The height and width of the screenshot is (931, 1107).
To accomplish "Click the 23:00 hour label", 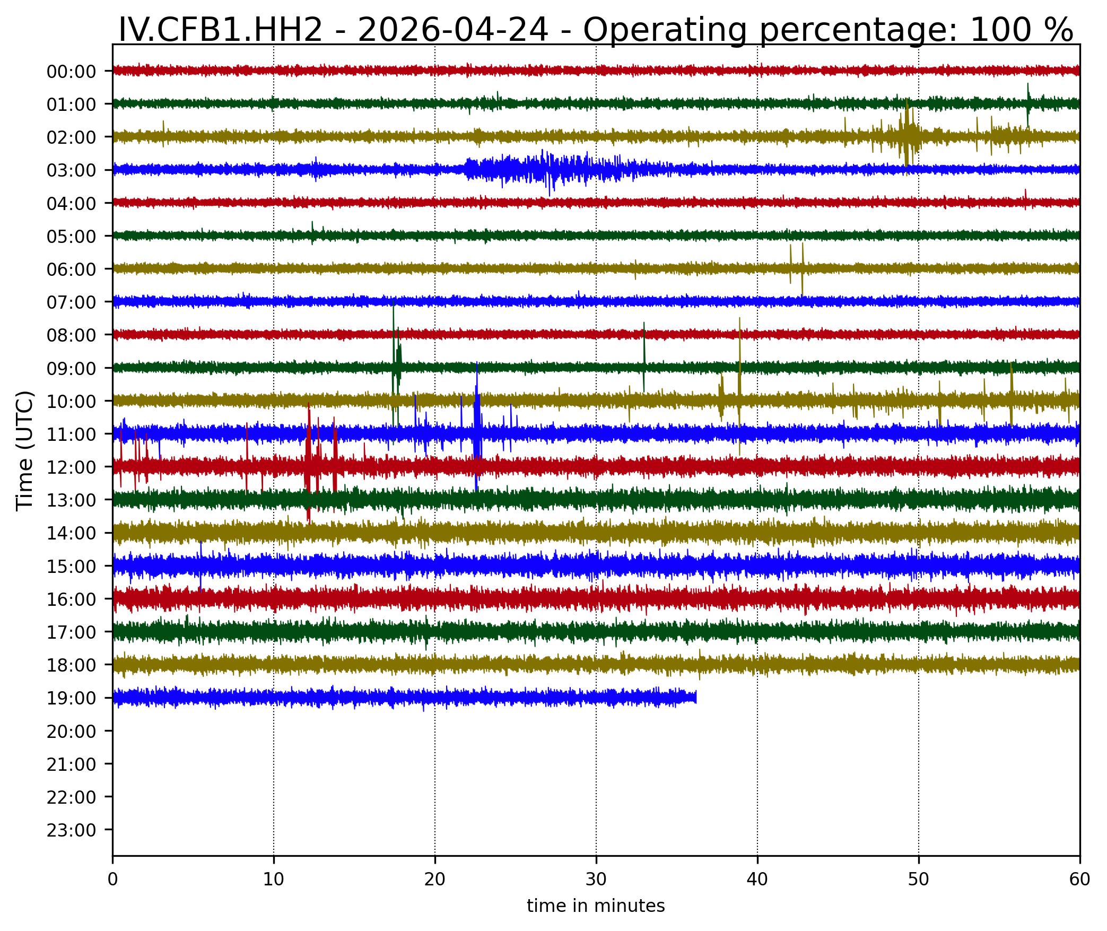I will tap(71, 830).
